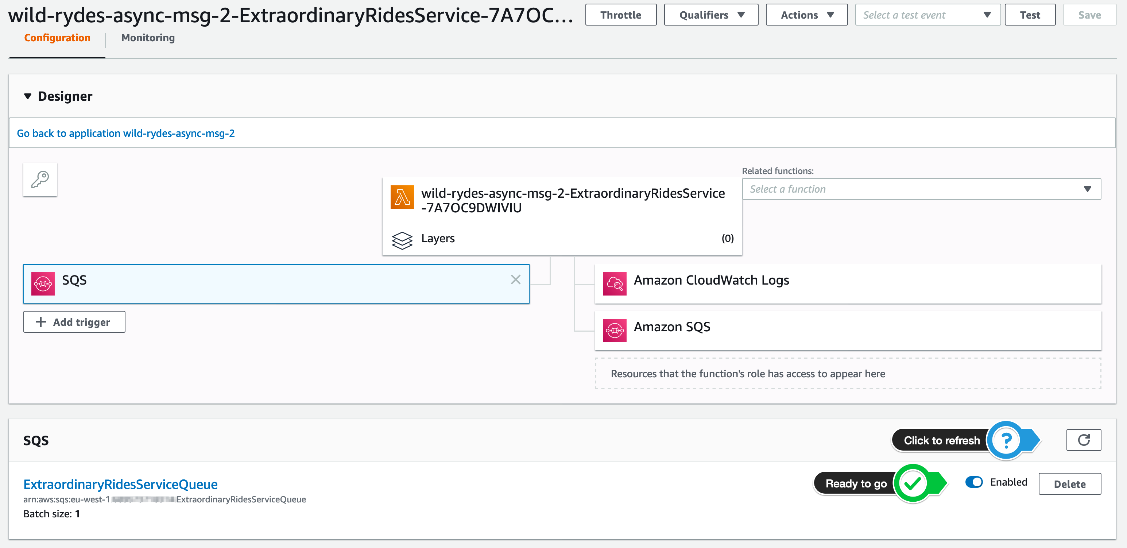Open the Select a test event dropdown
Viewport: 1127px width, 548px height.
pos(927,15)
